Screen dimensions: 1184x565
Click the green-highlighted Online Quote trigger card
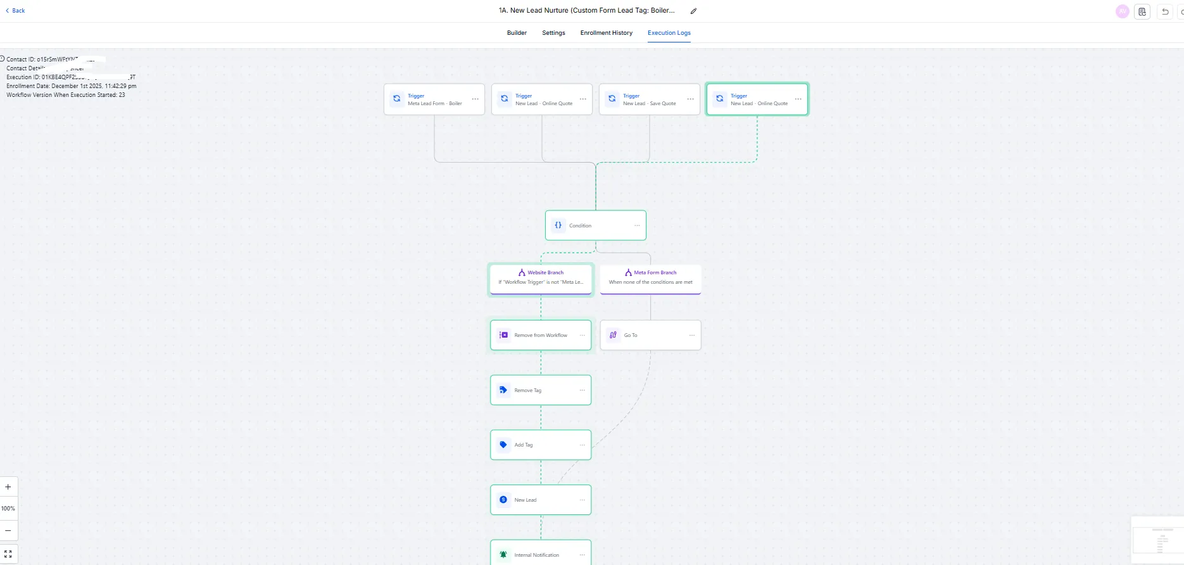click(x=757, y=99)
